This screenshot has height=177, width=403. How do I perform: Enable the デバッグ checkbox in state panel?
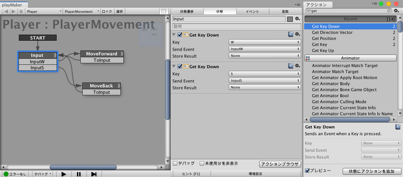(175, 163)
